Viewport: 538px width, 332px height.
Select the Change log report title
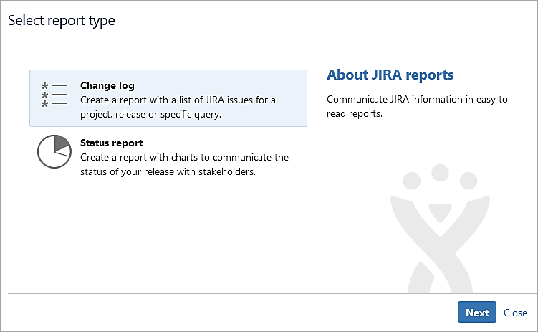(107, 85)
